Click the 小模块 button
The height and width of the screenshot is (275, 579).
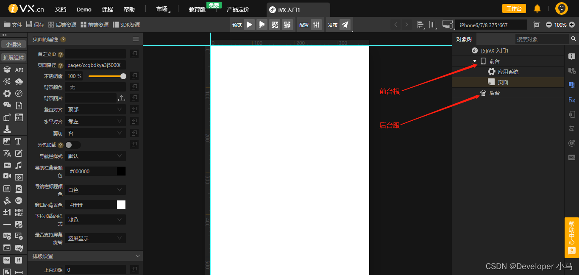click(14, 44)
